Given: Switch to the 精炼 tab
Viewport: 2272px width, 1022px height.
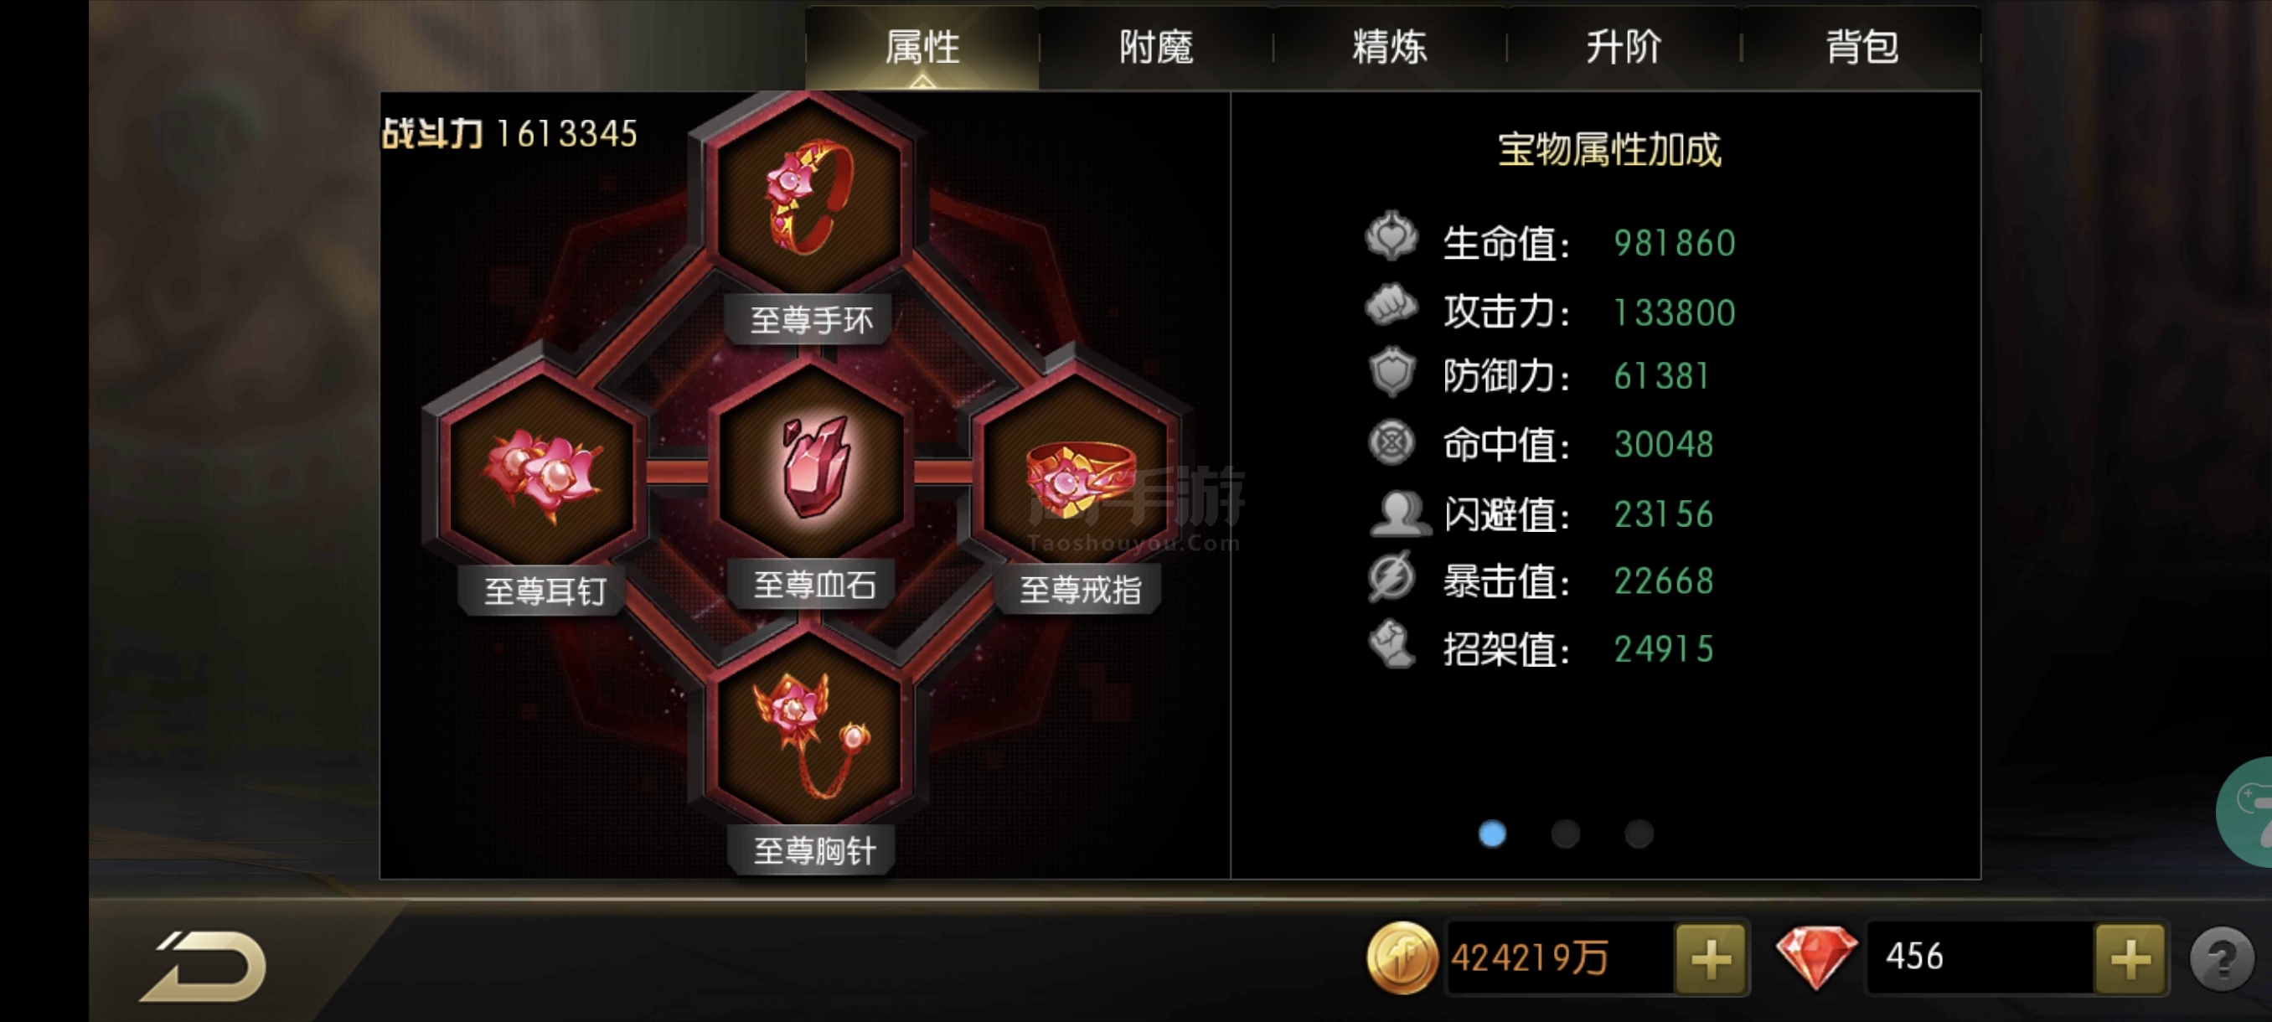Looking at the screenshot, I should pyautogui.click(x=1389, y=47).
